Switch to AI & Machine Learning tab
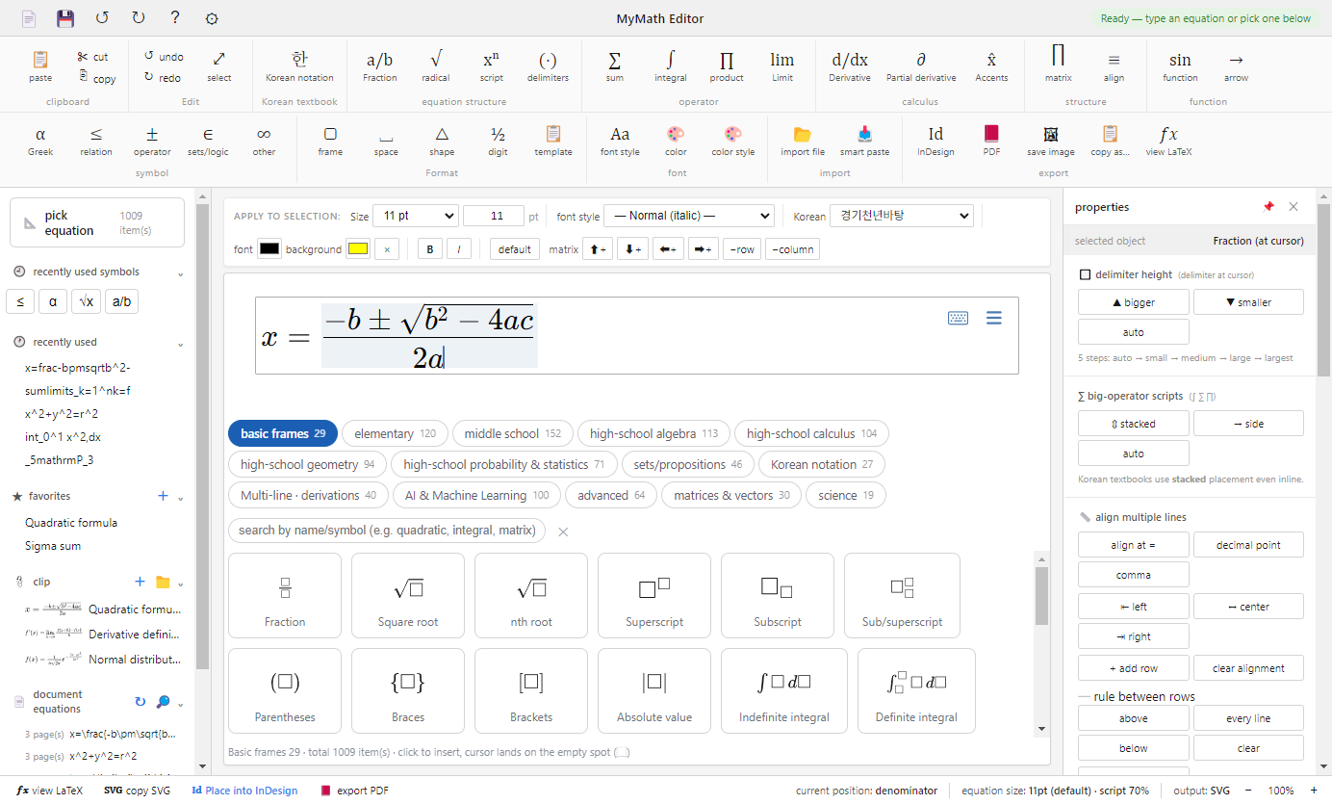This screenshot has width=1332, height=804. [x=477, y=495]
